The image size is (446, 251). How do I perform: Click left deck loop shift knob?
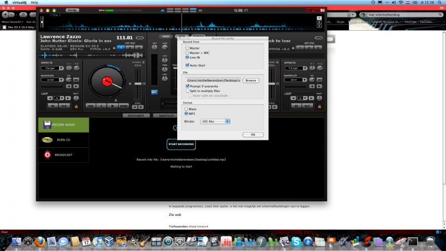tap(76, 98)
